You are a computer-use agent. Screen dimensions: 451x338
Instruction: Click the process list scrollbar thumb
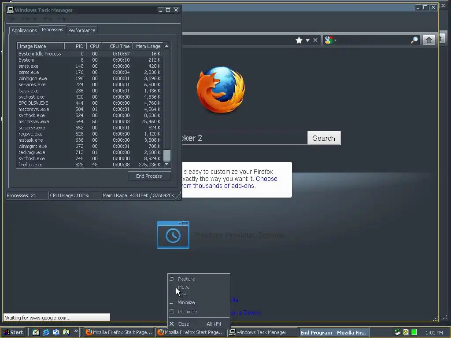167,155
